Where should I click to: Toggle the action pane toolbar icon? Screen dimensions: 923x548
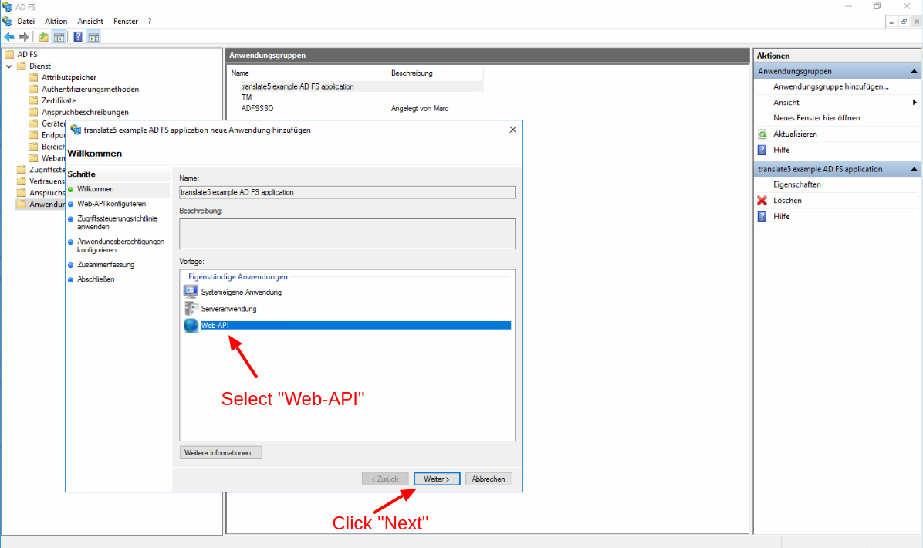tap(93, 37)
